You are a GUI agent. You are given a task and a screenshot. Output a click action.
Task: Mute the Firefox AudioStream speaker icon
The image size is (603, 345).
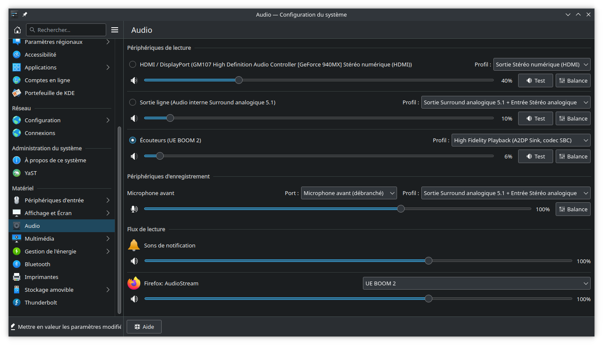[134, 299]
